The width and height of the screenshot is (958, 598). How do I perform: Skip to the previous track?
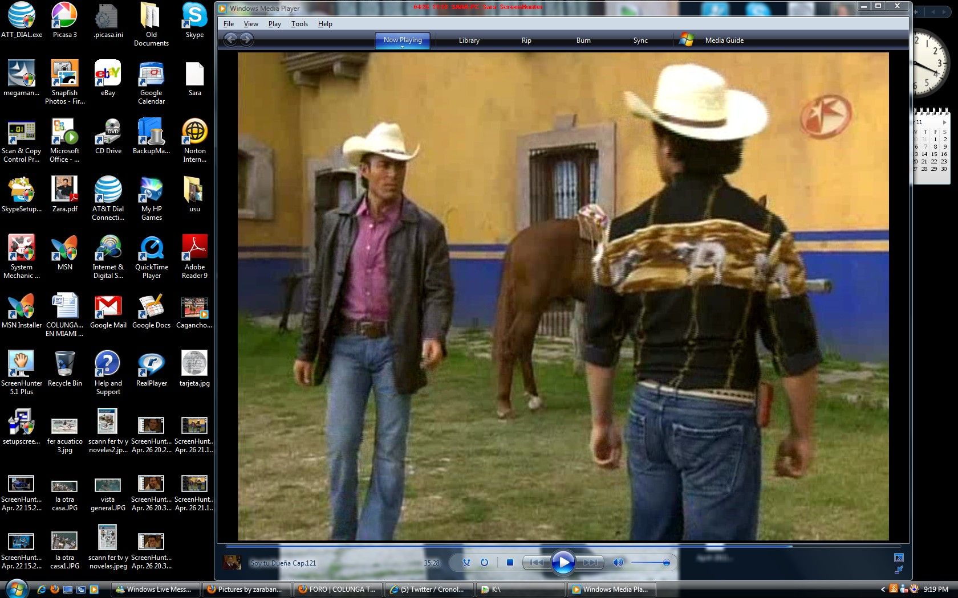click(x=536, y=563)
